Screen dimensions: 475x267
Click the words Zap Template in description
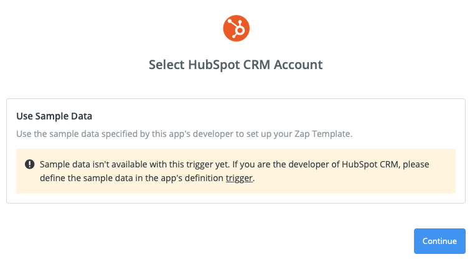pos(322,134)
